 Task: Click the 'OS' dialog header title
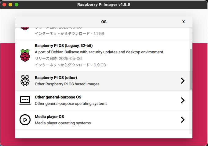pos(104,22)
